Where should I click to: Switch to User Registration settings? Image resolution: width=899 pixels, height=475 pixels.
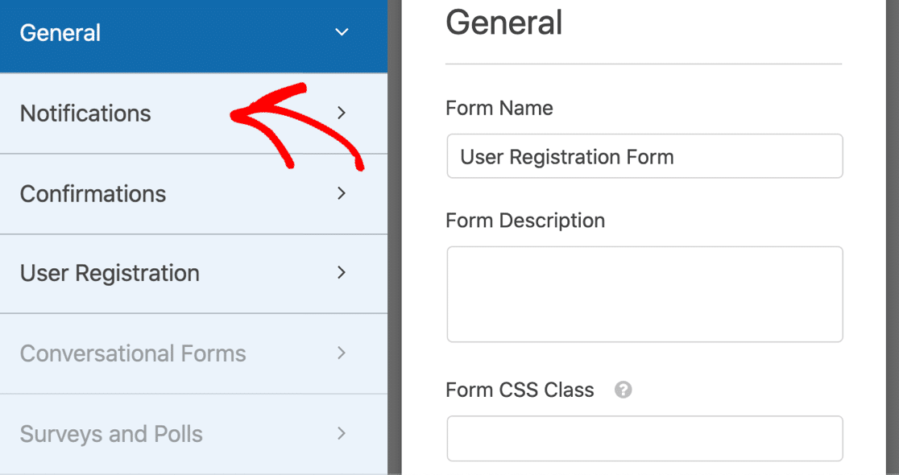194,273
